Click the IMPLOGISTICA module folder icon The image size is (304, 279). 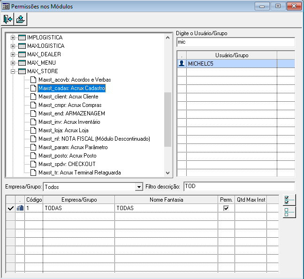(x=22, y=38)
